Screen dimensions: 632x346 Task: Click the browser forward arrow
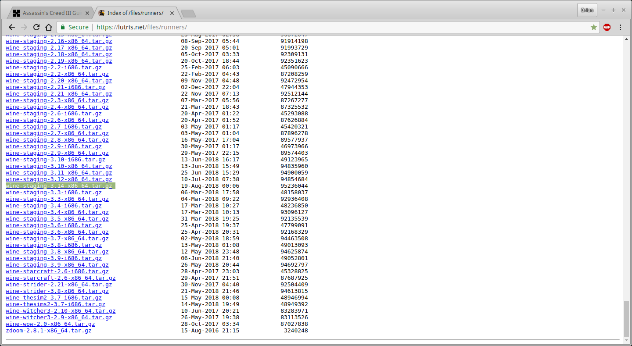24,27
